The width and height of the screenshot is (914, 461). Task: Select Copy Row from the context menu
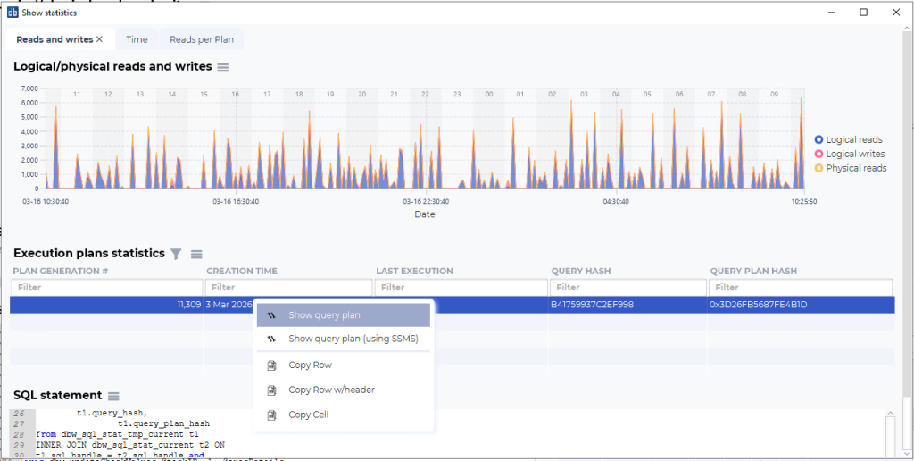click(344, 365)
